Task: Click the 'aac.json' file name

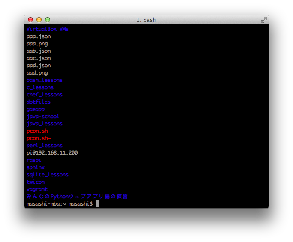Action: [x=39, y=58]
